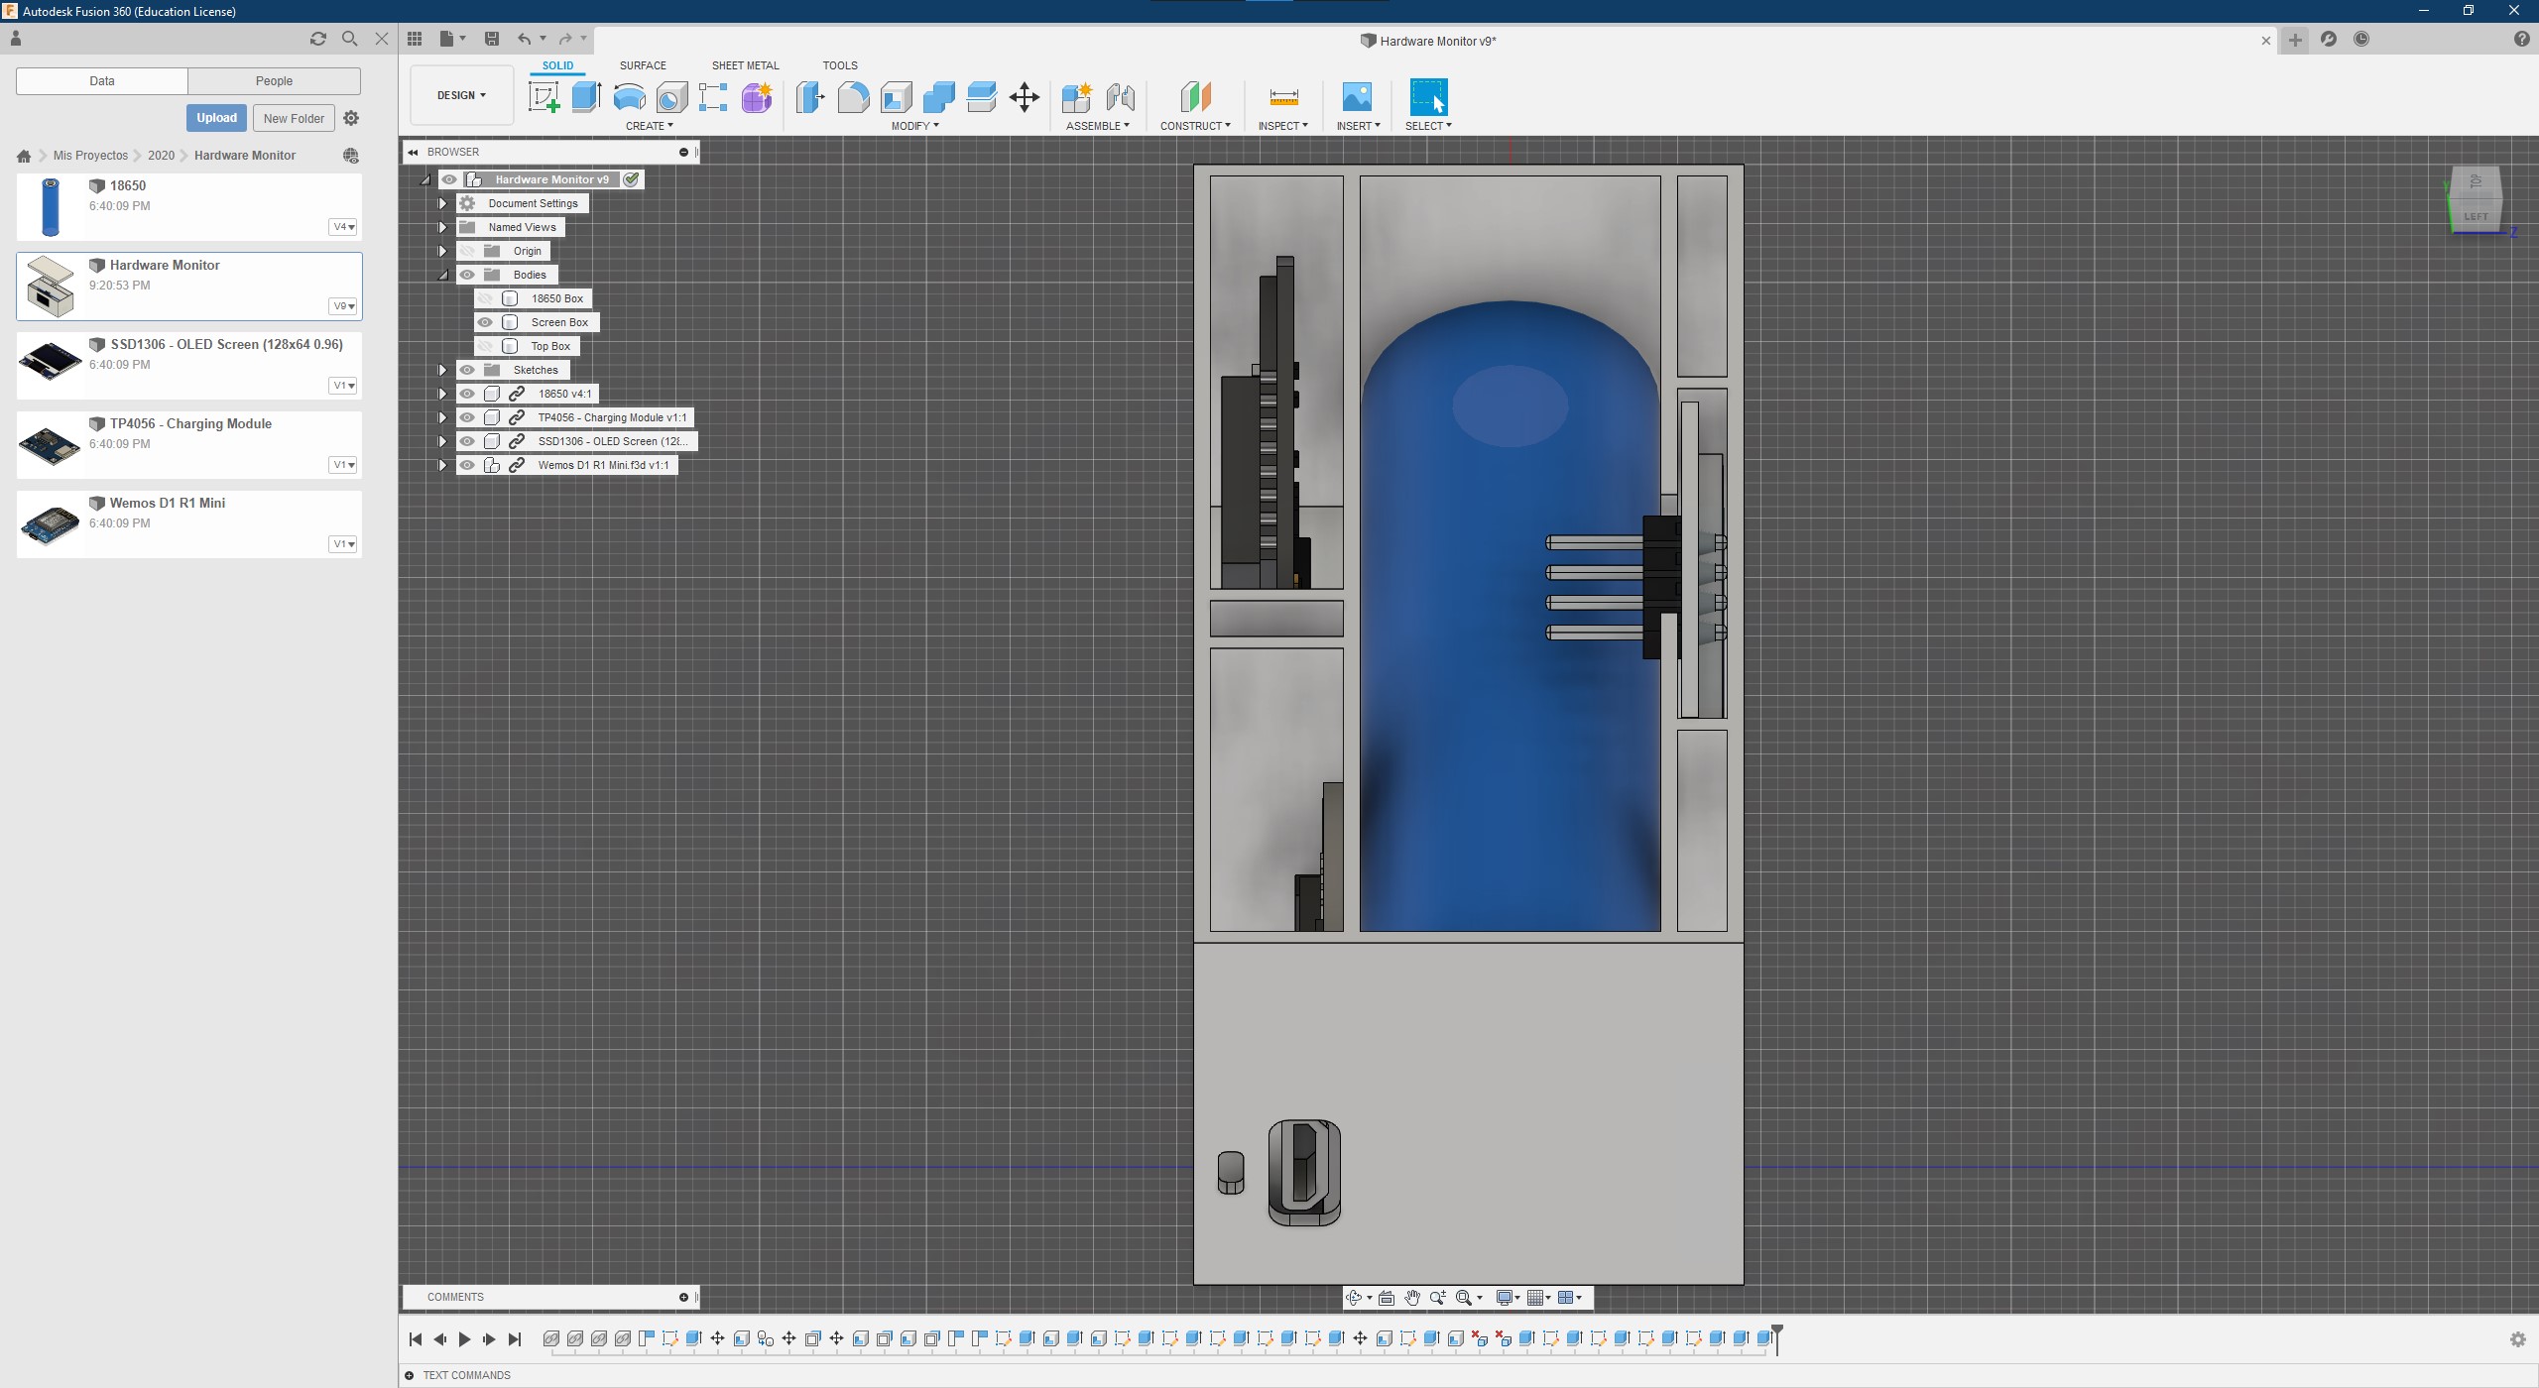Image resolution: width=2539 pixels, height=1388 pixels.
Task: Select the Offset Face tool
Action: coord(981,97)
